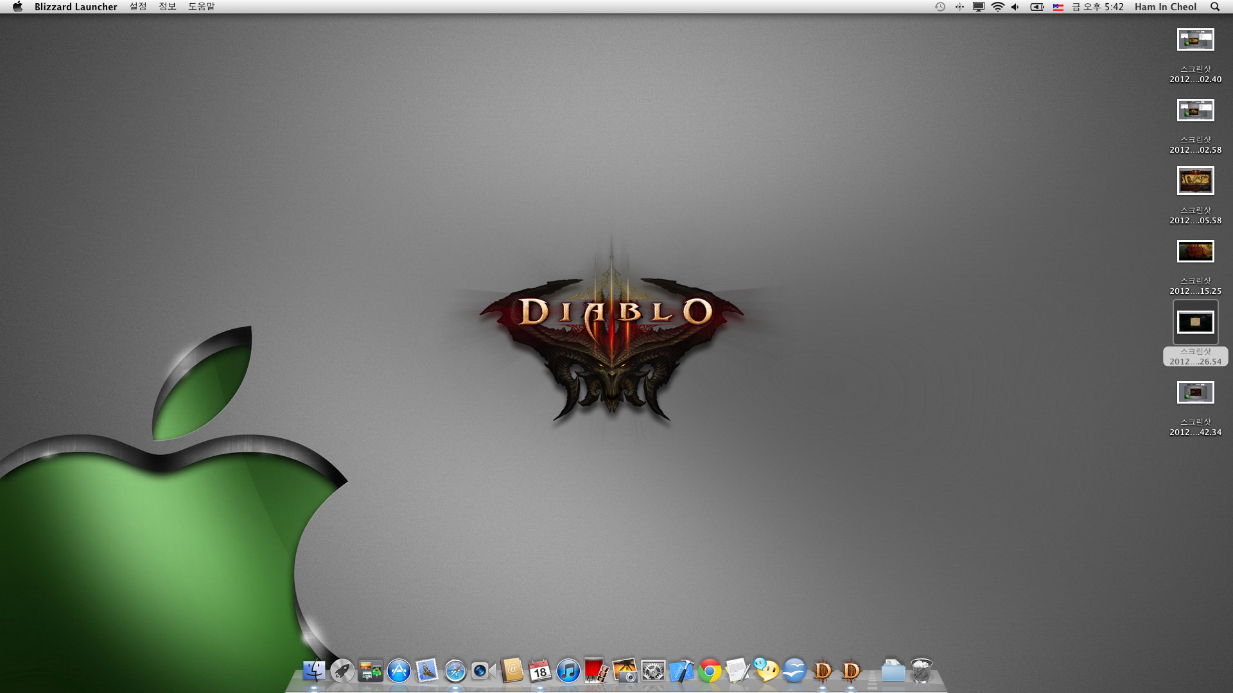Open the Apple menu

click(17, 6)
